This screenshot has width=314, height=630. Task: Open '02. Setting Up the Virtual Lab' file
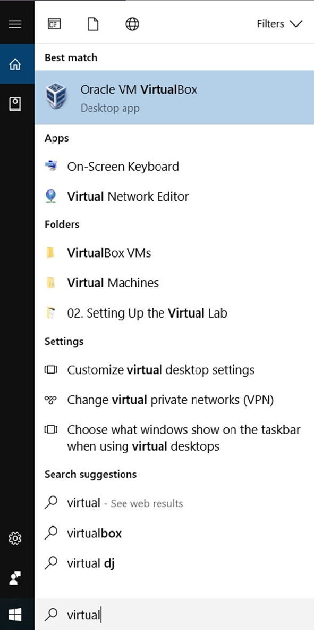pos(147,313)
